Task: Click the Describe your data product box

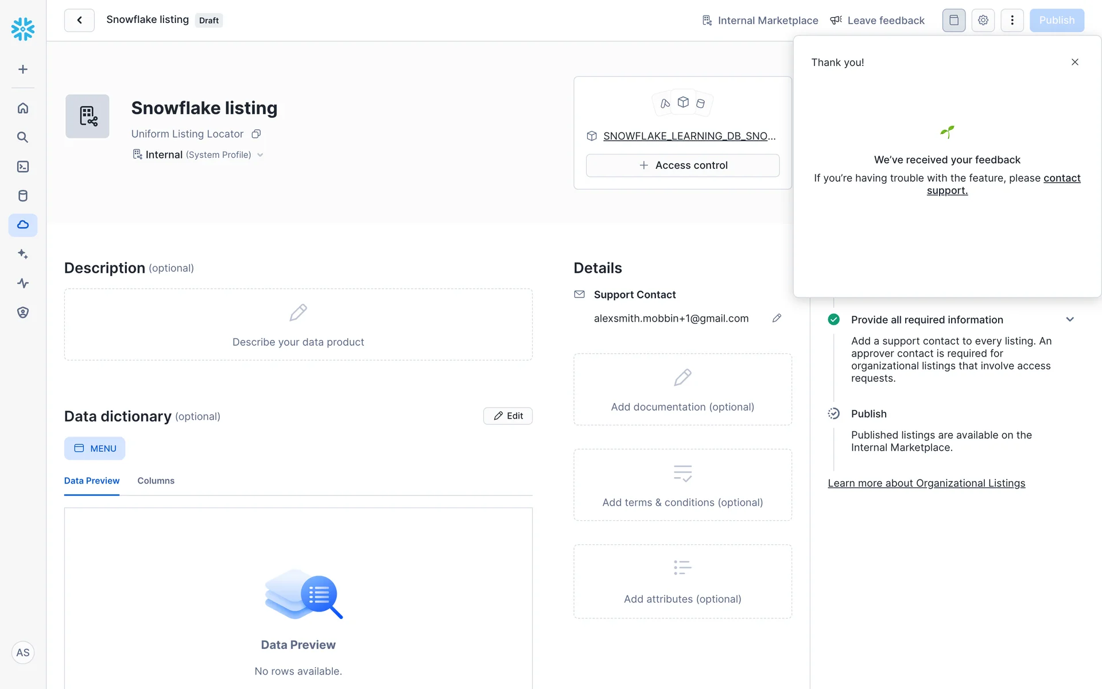Action: click(298, 325)
